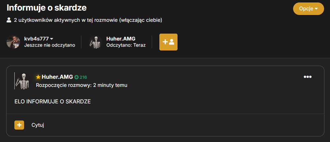This screenshot has height=142, width=330.
Task: Click the gold star badge beside Huher.AMG
Action: (x=38, y=77)
